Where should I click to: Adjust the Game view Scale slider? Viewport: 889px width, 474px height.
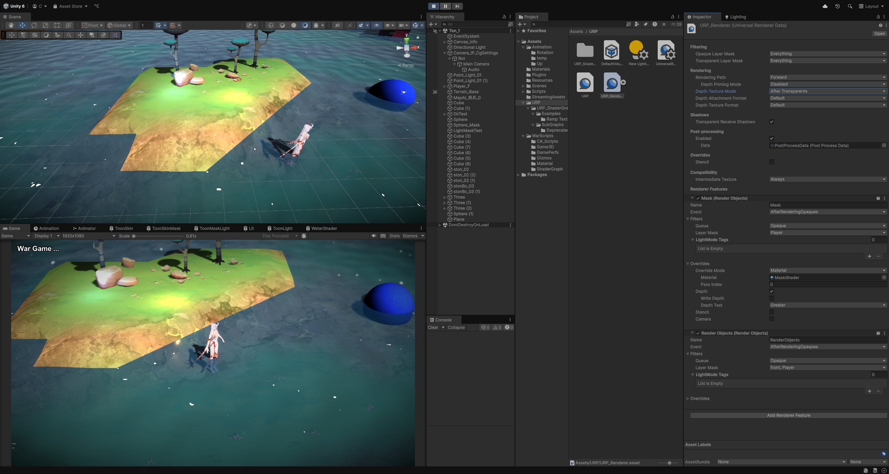click(x=134, y=236)
